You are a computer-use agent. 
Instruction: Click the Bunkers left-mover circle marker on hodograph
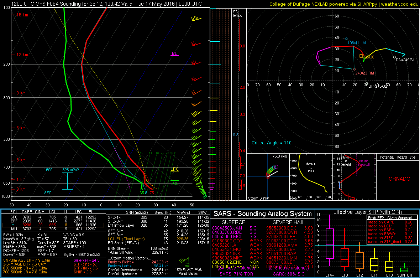346,39
